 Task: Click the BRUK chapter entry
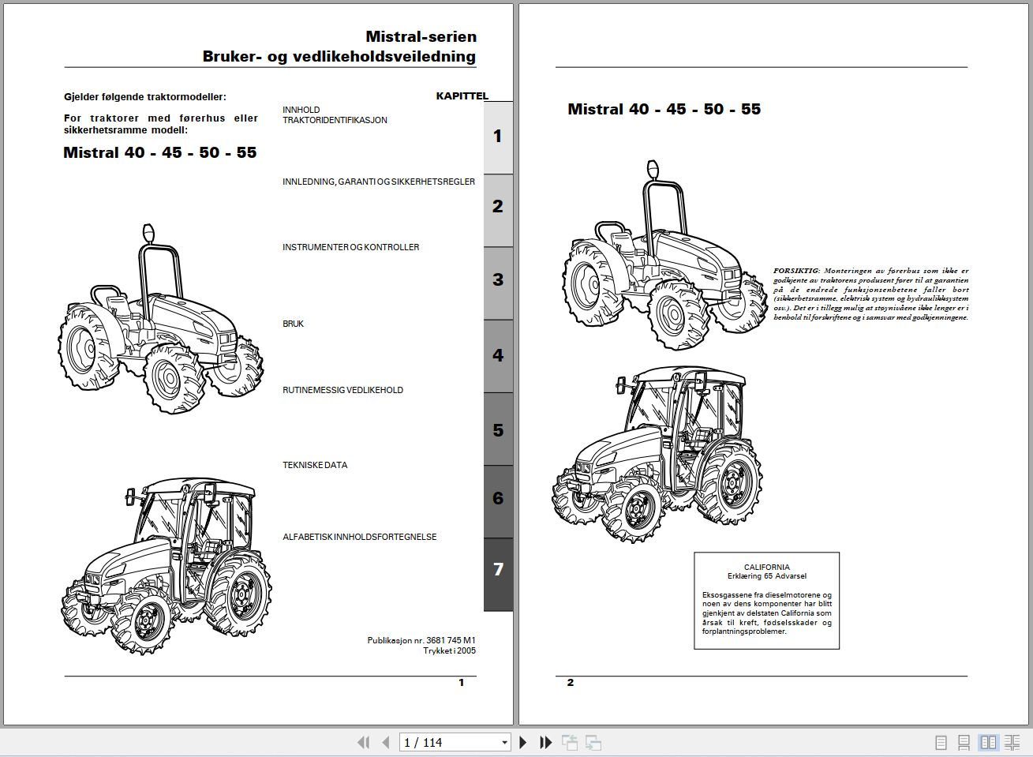(x=293, y=324)
